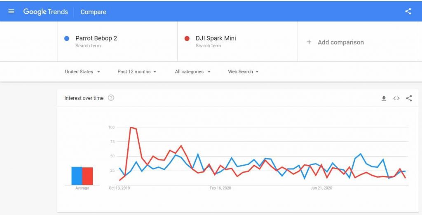Image resolution: width=422 pixels, height=215 pixels.
Task: Click the share icon in the header
Action: 408,12
